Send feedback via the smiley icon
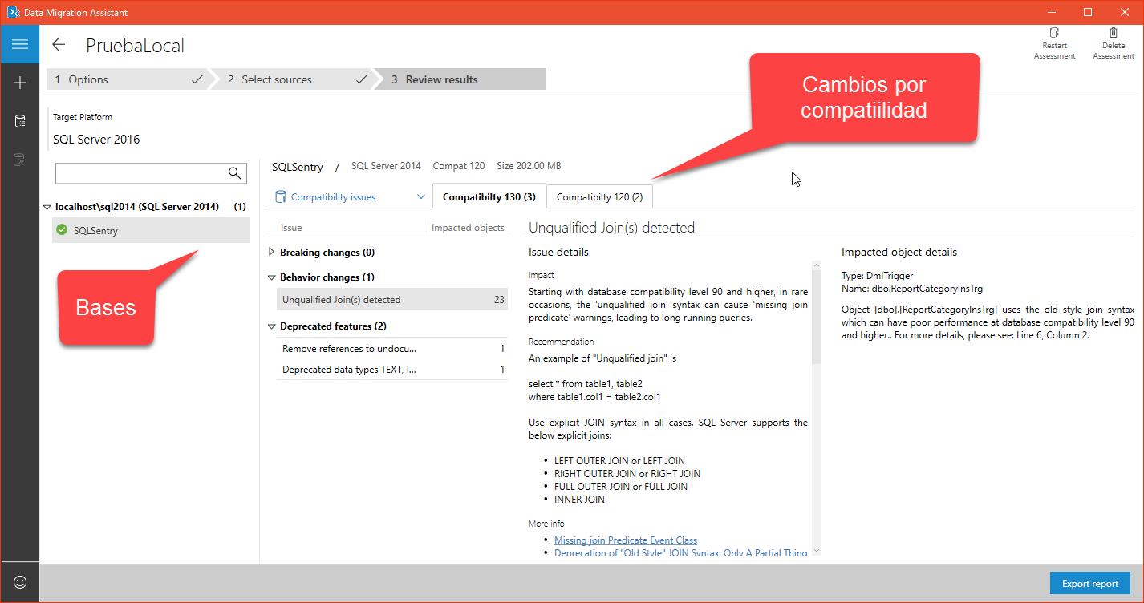 click(20, 582)
